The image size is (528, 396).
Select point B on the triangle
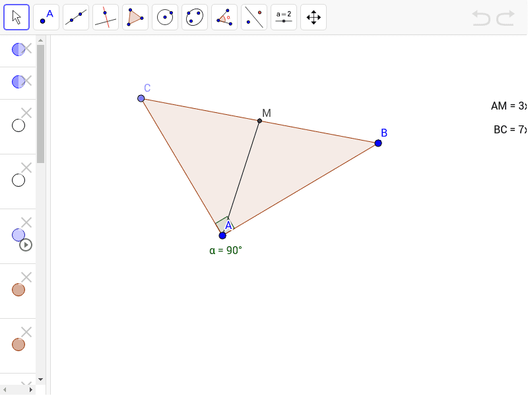(x=378, y=143)
